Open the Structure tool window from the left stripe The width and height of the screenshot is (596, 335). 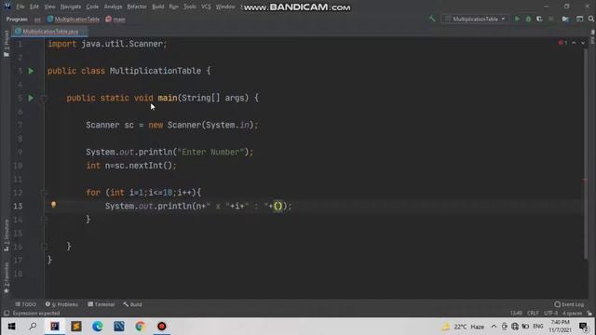pos(7,235)
